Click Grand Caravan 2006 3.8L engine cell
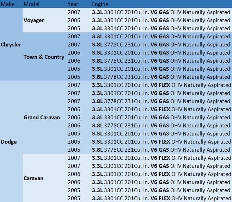Image resolution: width=232 pixels, height=202 pixels. point(161,126)
